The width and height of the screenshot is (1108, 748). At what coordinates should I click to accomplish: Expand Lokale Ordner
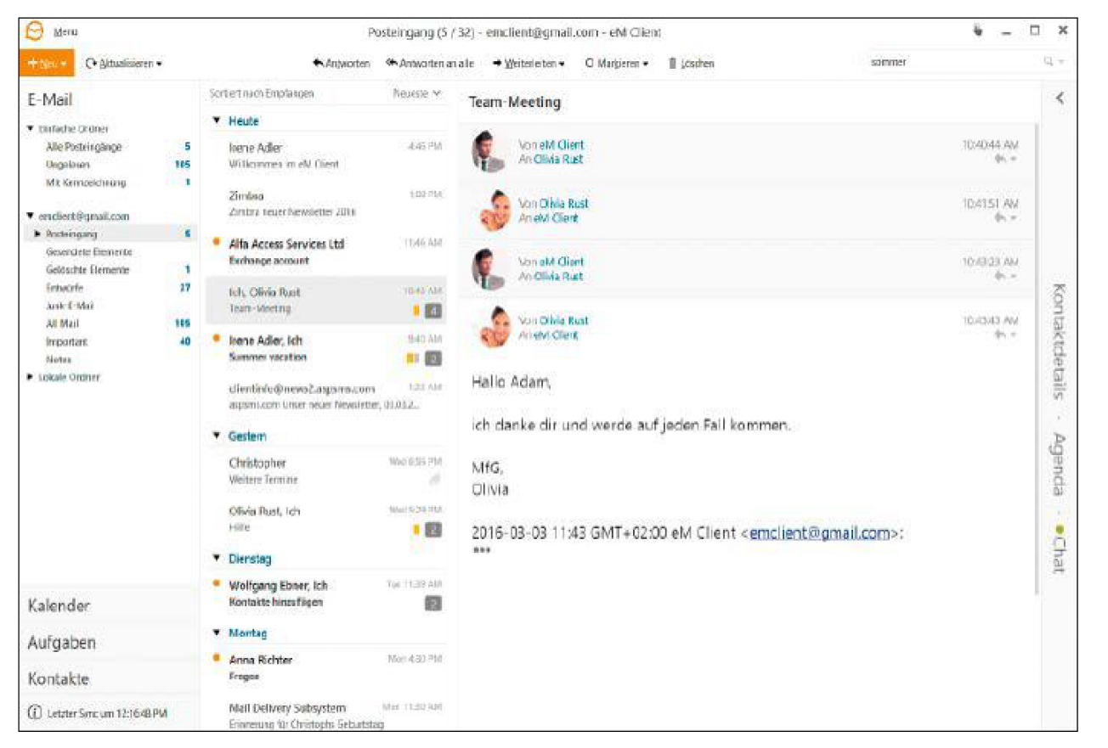[x=31, y=377]
